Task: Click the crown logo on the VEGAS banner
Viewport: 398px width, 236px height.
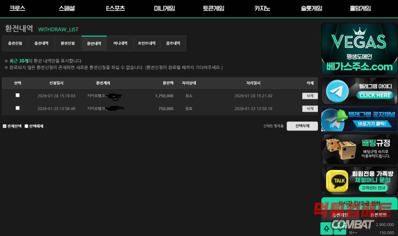Action: tap(360, 32)
